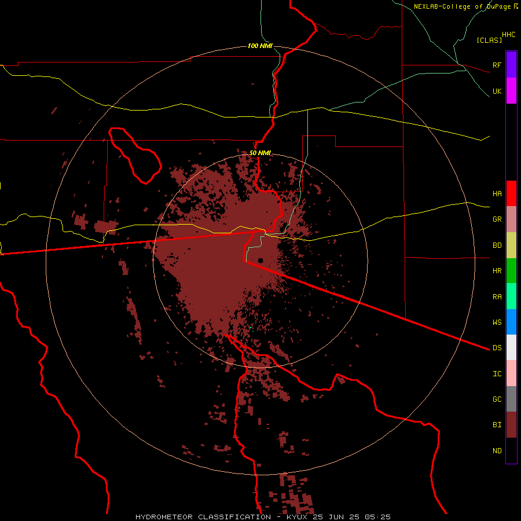Click the HYDROMETEOR CLASSIFICATION title text
Viewport: 521px width, 521px height.
point(203,517)
